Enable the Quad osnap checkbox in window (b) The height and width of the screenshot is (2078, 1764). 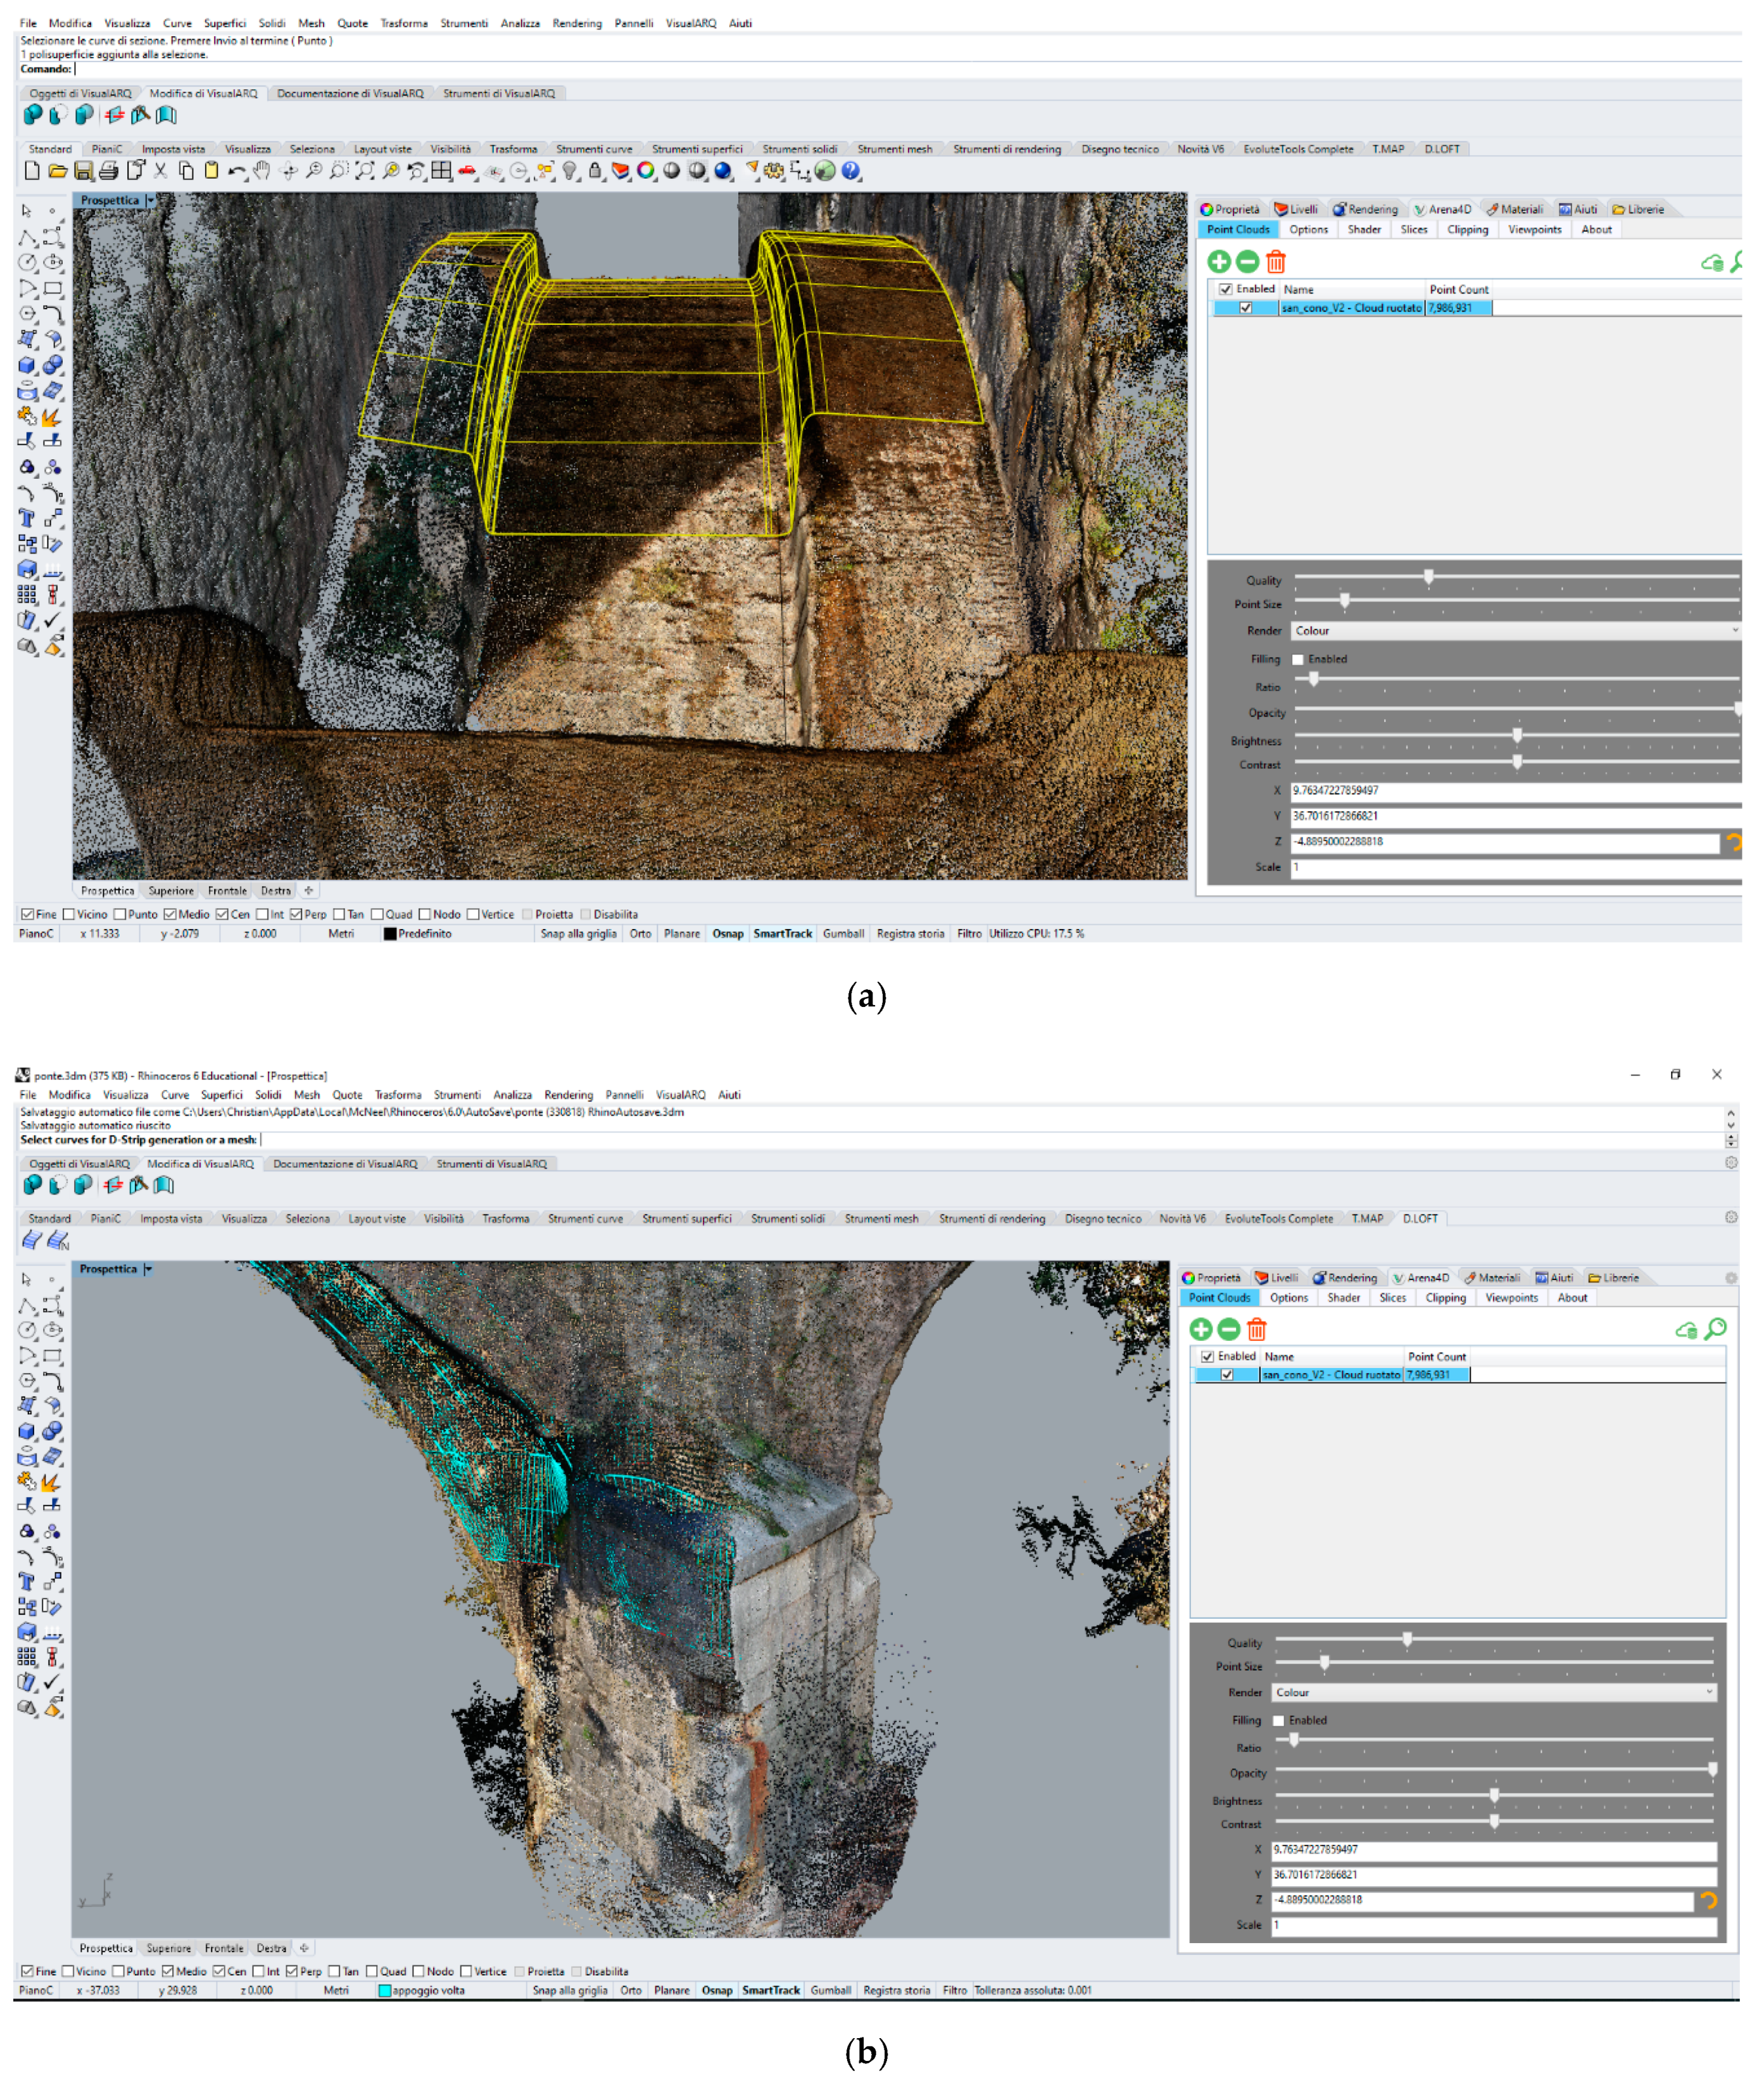372,1971
